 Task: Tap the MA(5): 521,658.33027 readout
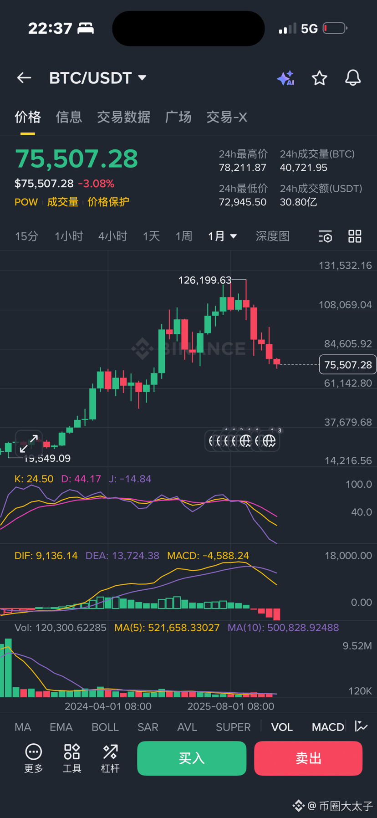[167, 628]
